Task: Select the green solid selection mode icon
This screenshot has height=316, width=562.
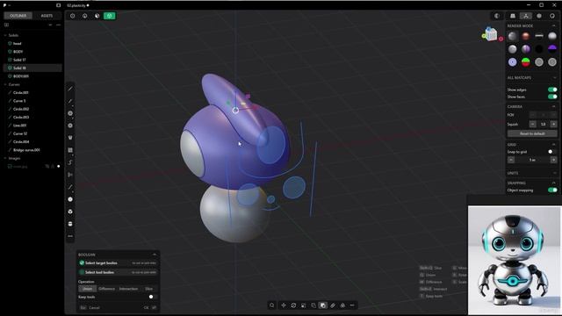Action: [110, 16]
